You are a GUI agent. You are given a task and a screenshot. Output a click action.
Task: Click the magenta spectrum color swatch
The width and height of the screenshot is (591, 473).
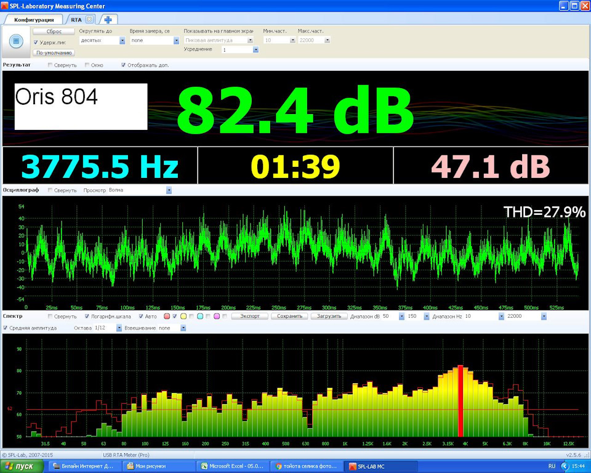click(x=217, y=316)
